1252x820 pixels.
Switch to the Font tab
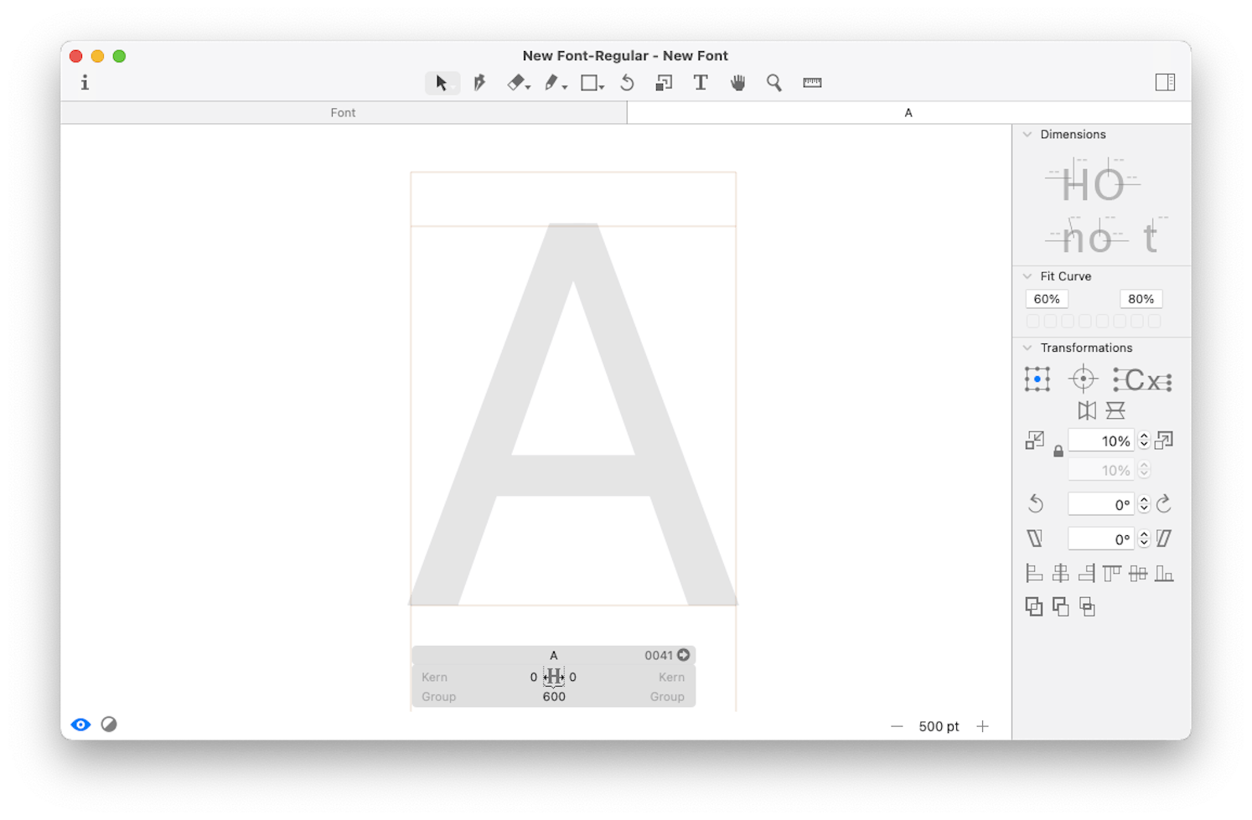tap(343, 112)
